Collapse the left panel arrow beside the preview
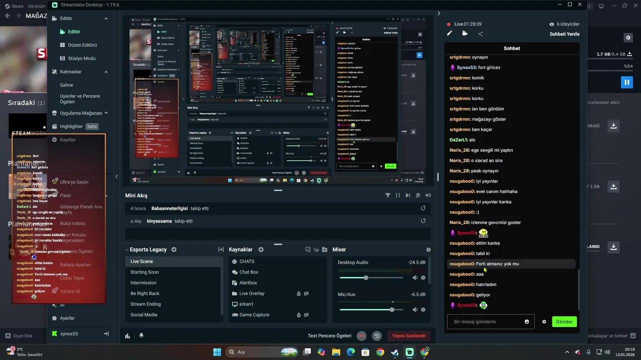641x360 pixels. [x=116, y=176]
